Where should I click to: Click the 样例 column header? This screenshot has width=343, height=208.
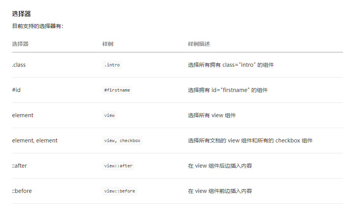tap(108, 44)
